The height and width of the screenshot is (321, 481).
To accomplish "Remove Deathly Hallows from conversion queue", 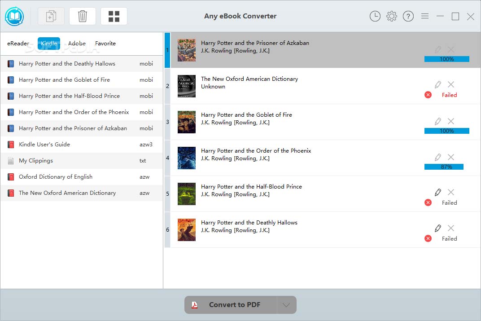I will 450,228.
